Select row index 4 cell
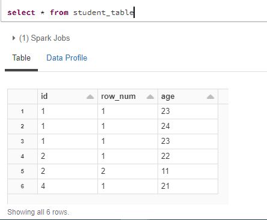 pos(22,156)
